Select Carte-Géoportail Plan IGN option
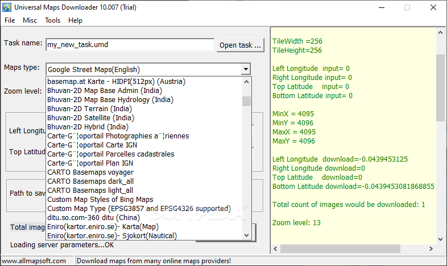Image resolution: width=447 pixels, height=266 pixels. point(144,163)
